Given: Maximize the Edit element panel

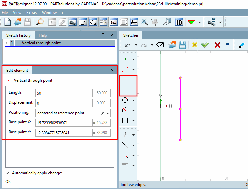Looking at the screenshot, I should tap(103, 70).
